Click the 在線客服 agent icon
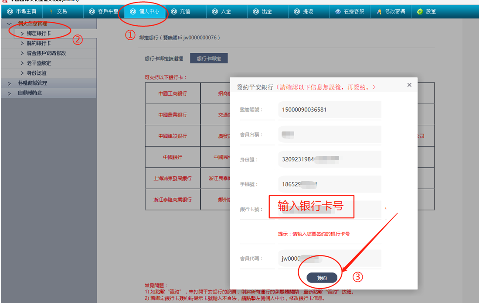This screenshot has height=303, width=479. 338,12
